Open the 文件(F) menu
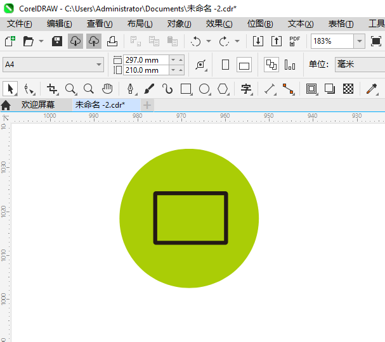The width and height of the screenshot is (385, 342). [20, 24]
